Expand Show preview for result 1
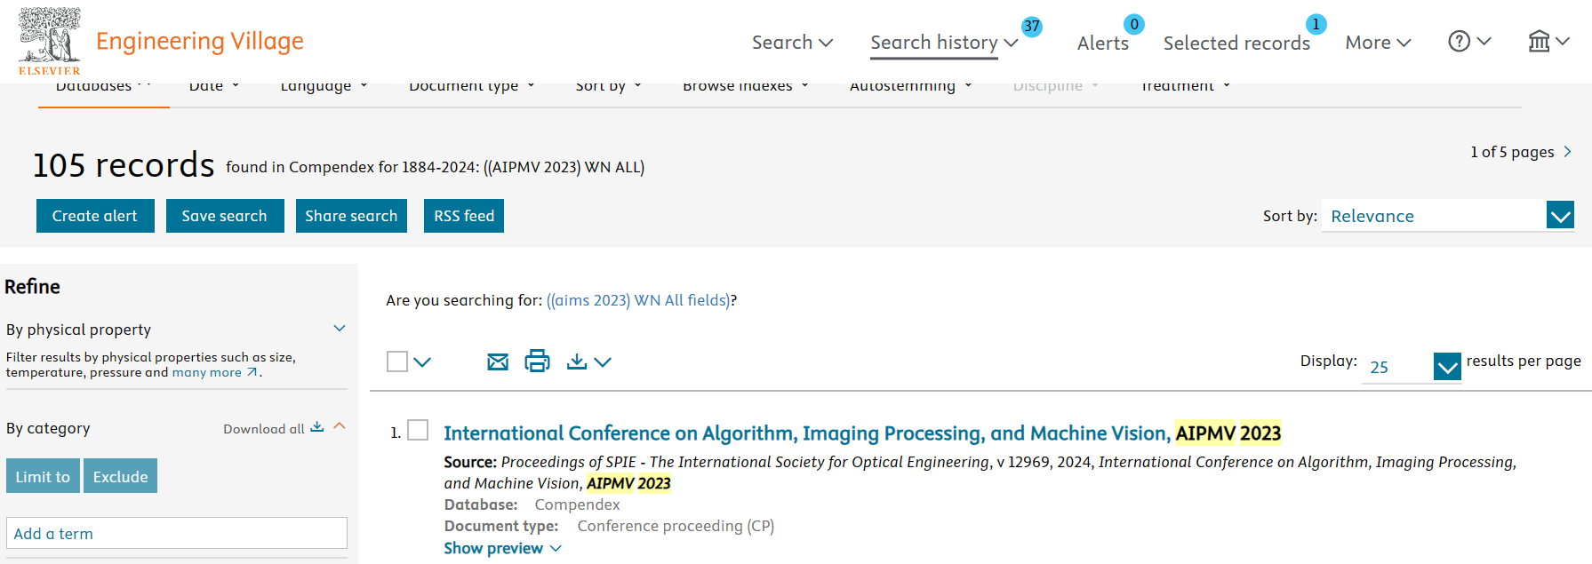1592x564 pixels. (x=503, y=548)
